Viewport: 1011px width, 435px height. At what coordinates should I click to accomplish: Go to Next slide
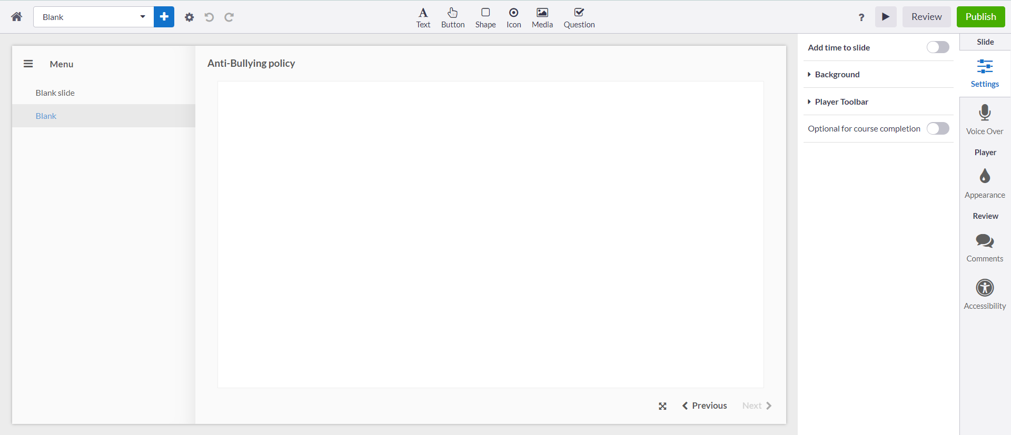tap(757, 406)
